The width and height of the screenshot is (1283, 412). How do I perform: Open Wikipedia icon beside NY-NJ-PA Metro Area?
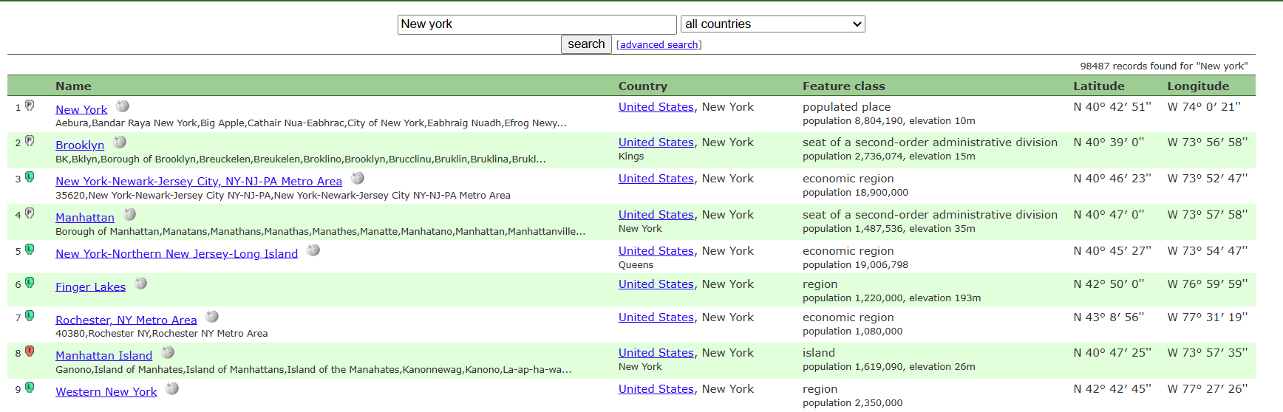click(x=358, y=178)
